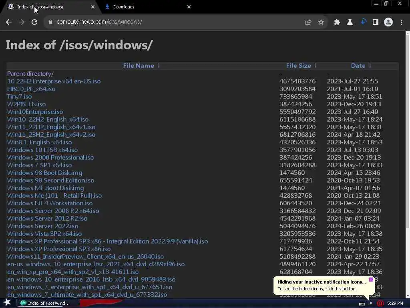Click the red @ tray icon
Viewport: 410px width, 308px height.
(380, 303)
